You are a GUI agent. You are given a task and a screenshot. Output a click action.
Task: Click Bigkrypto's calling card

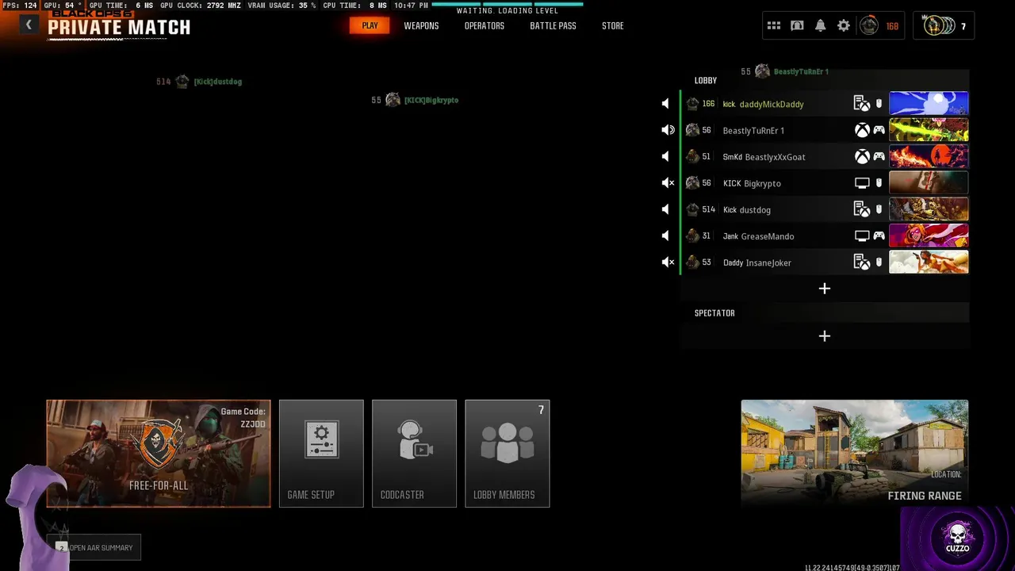(x=929, y=183)
